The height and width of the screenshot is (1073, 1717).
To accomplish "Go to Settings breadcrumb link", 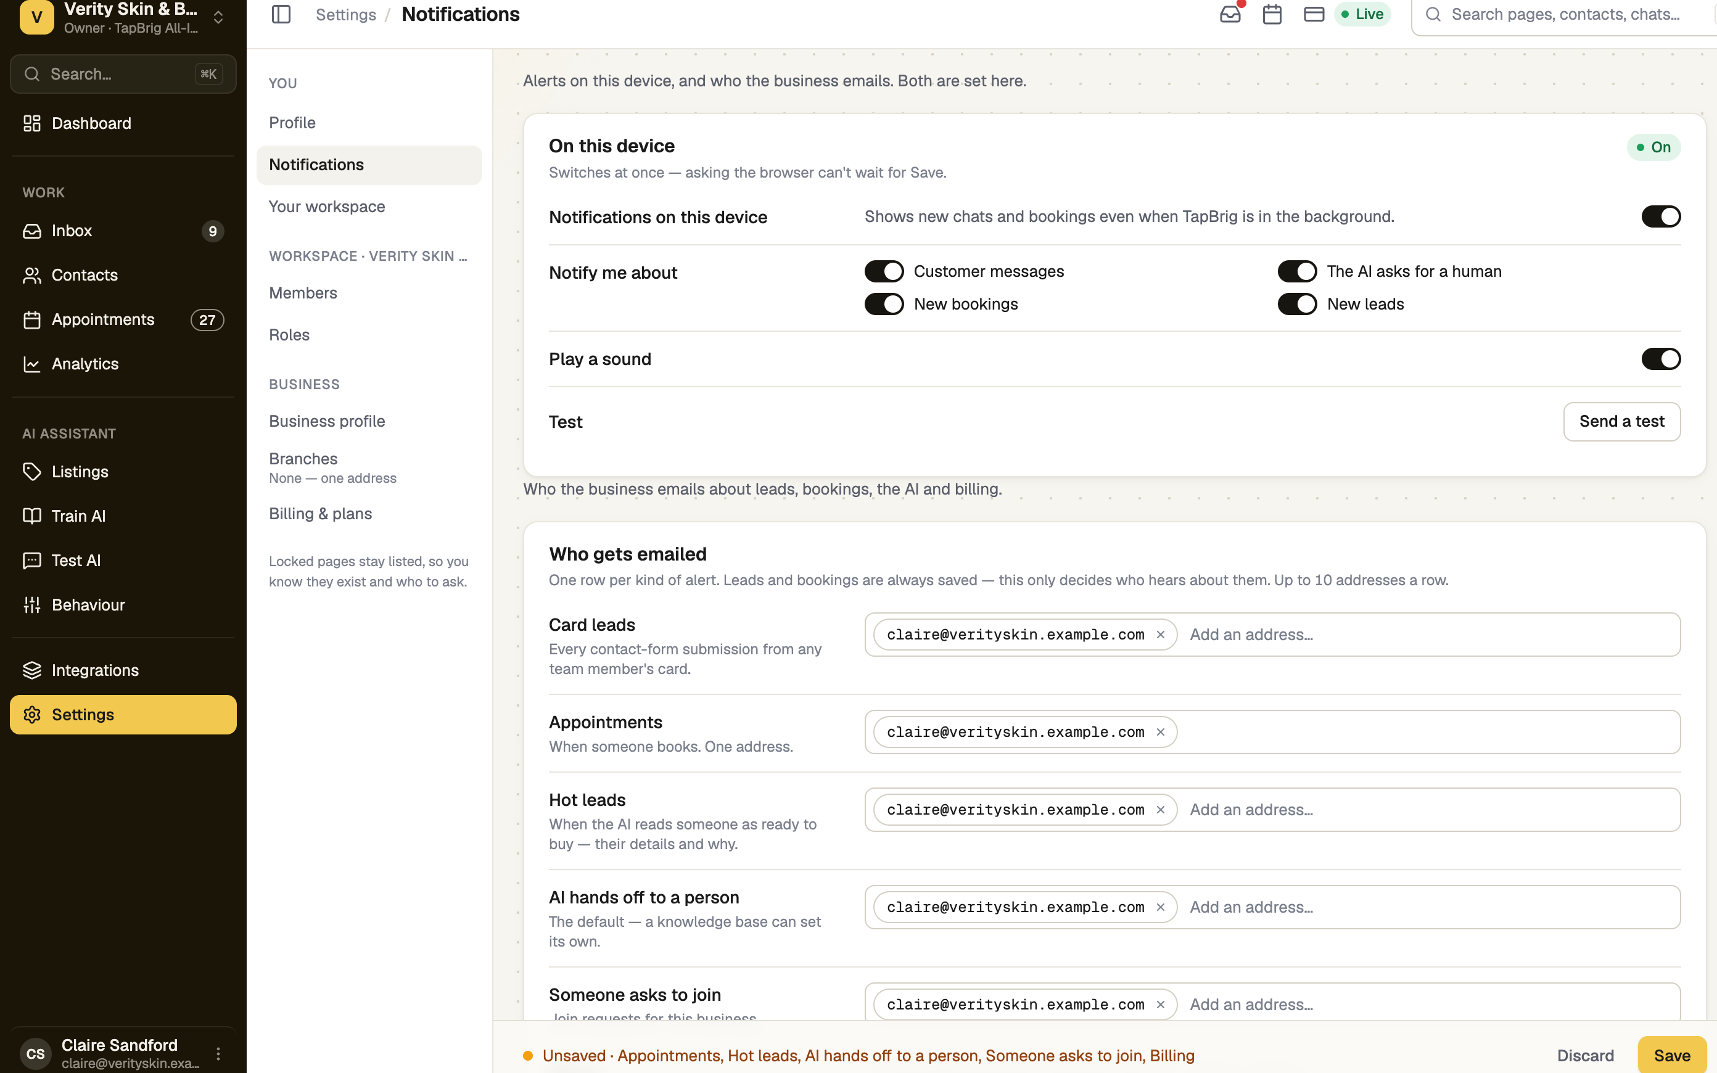I will pyautogui.click(x=345, y=14).
